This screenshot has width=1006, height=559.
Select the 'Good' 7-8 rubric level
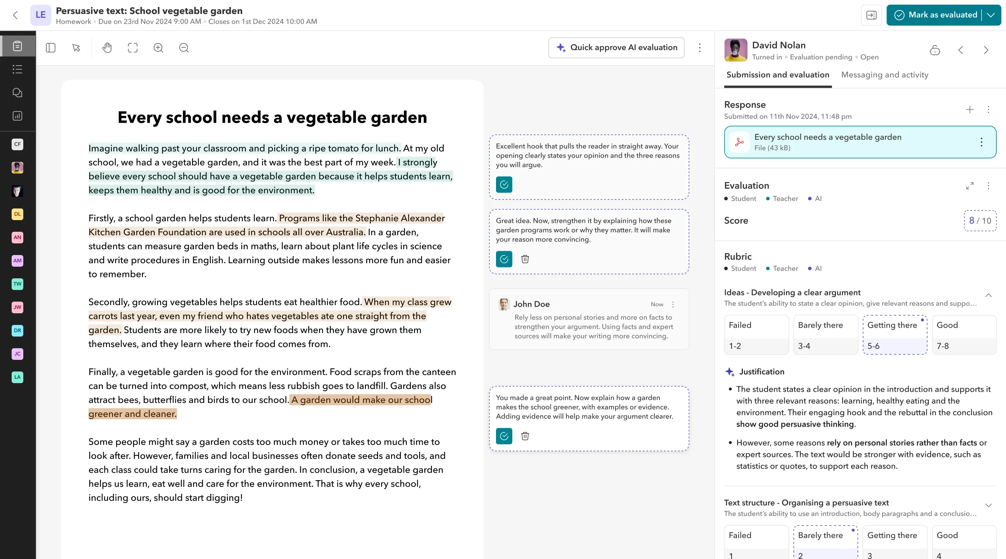(964, 335)
